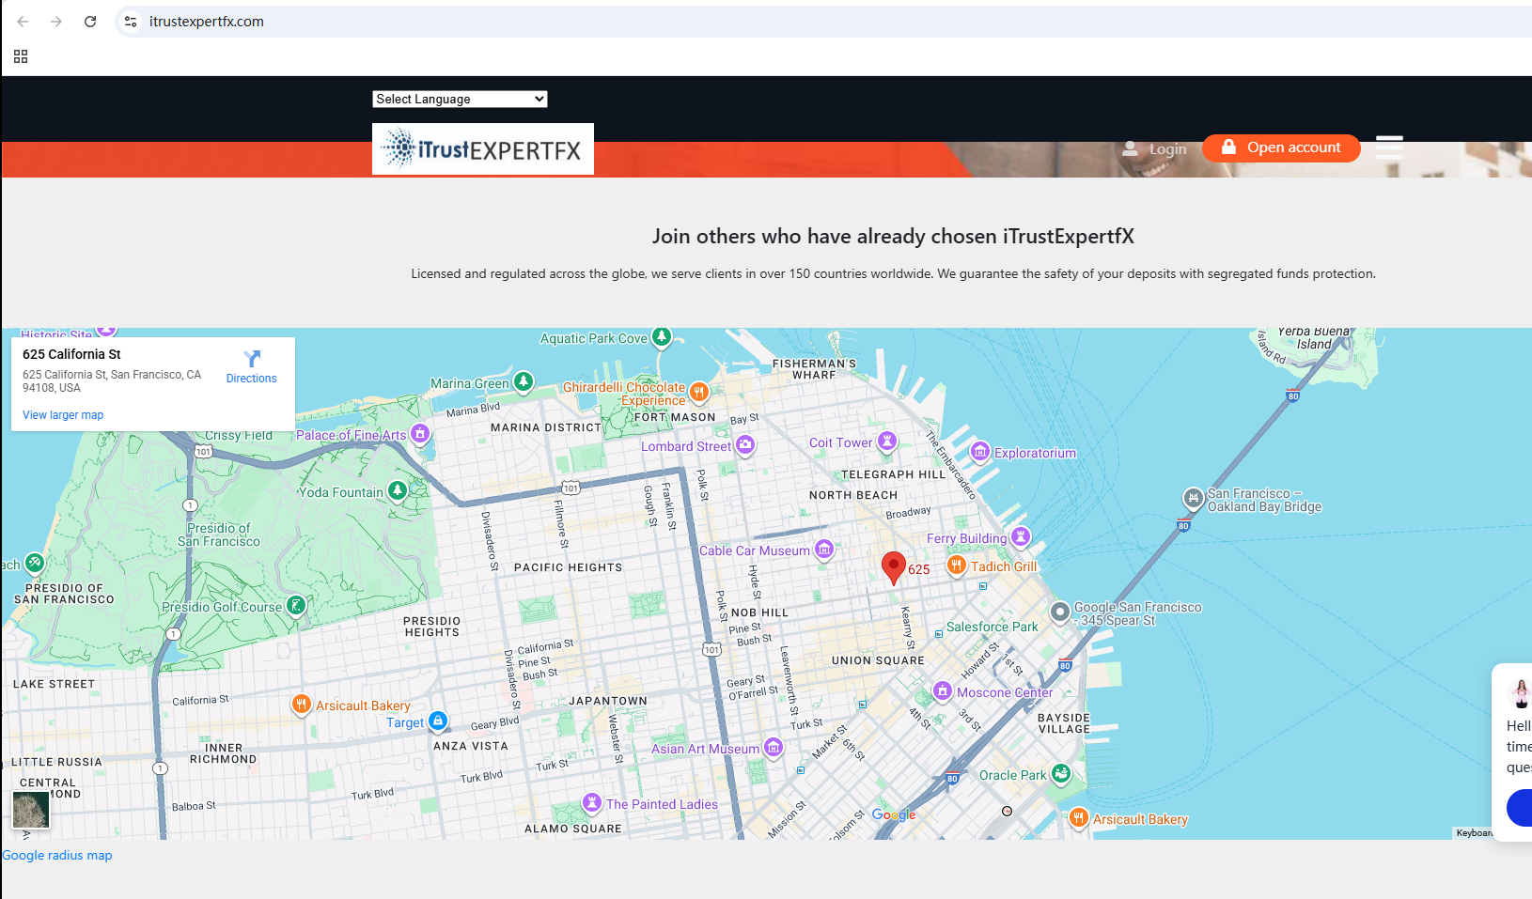Click the Arsicault Bakery marker near Inner Richmond
Viewport: 1532px width, 899px height.
pyautogui.click(x=301, y=704)
